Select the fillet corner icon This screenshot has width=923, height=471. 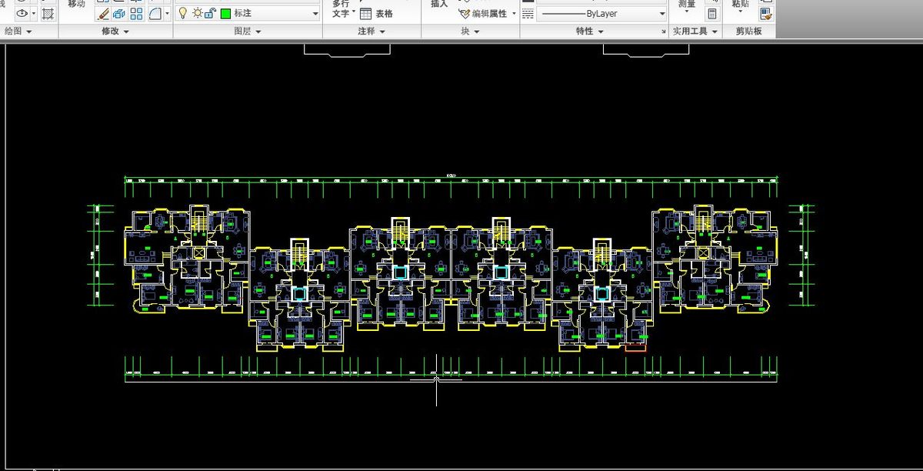click(155, 13)
